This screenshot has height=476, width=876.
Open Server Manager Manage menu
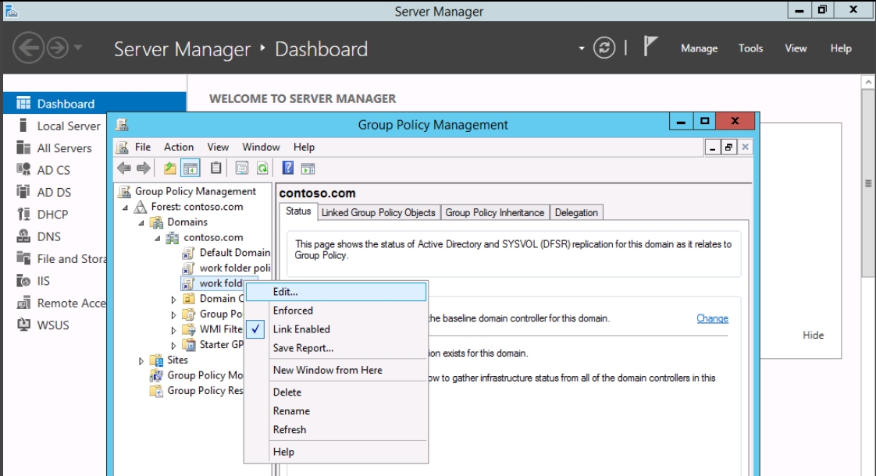point(699,48)
